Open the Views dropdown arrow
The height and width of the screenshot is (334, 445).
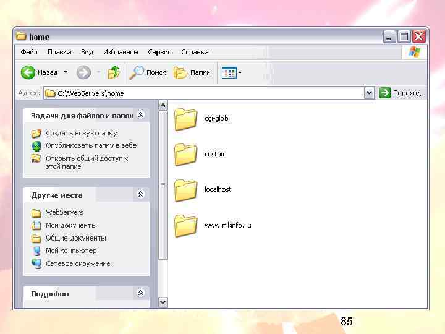[240, 73]
